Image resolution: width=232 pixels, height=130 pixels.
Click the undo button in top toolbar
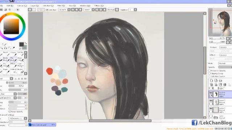(x=30, y=10)
